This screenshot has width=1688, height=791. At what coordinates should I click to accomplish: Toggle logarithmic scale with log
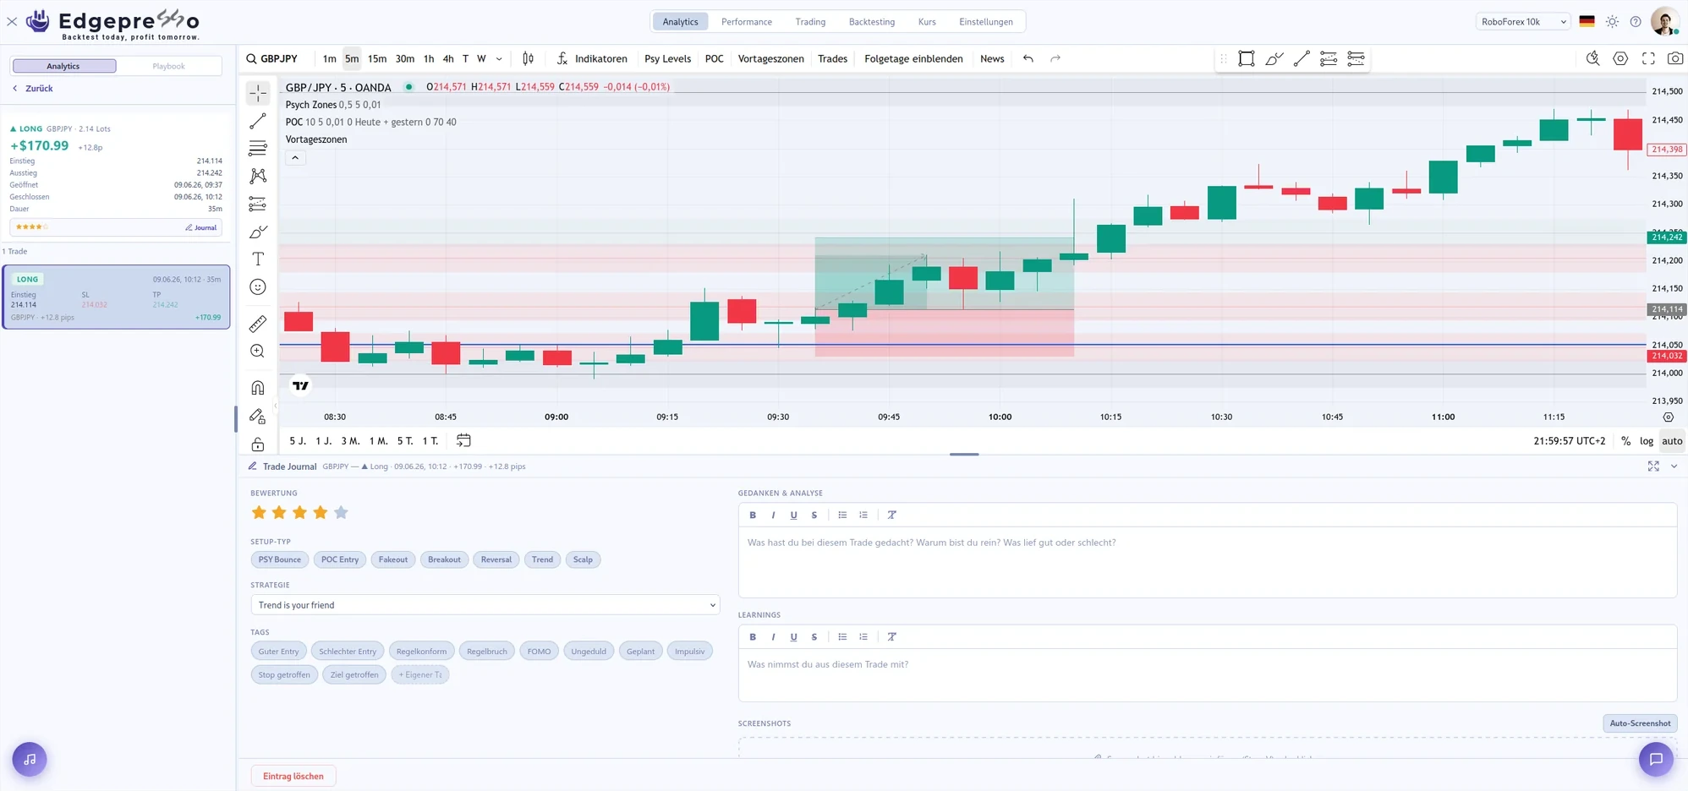[1646, 441]
